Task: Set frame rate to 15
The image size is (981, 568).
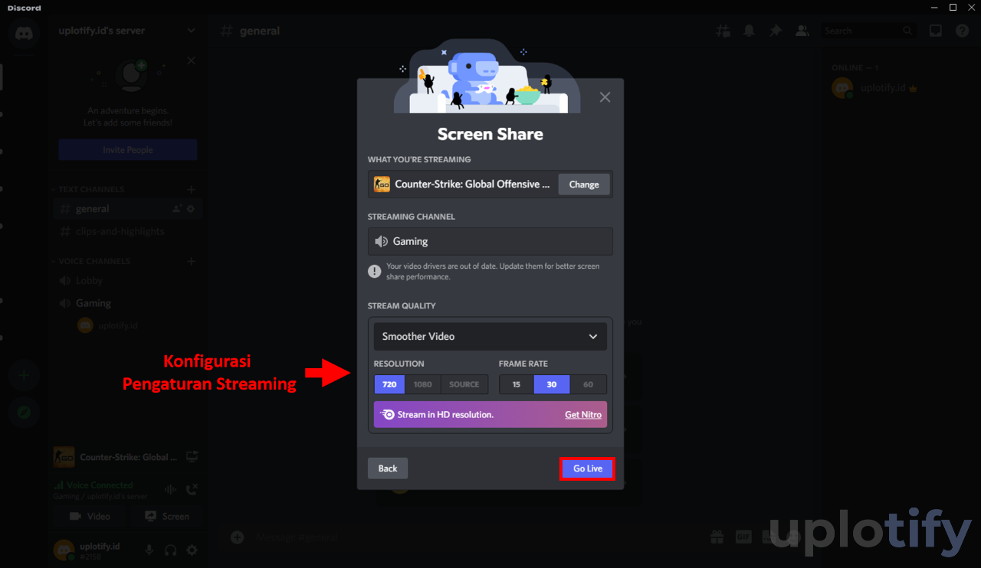Action: click(x=516, y=384)
